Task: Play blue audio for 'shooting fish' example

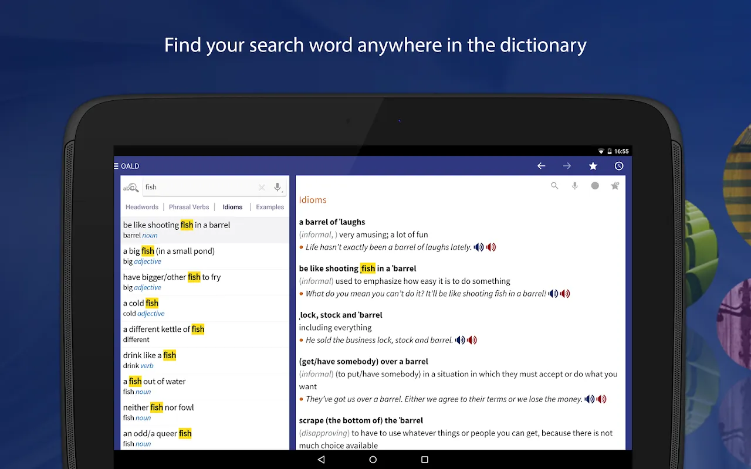Action: click(x=553, y=294)
